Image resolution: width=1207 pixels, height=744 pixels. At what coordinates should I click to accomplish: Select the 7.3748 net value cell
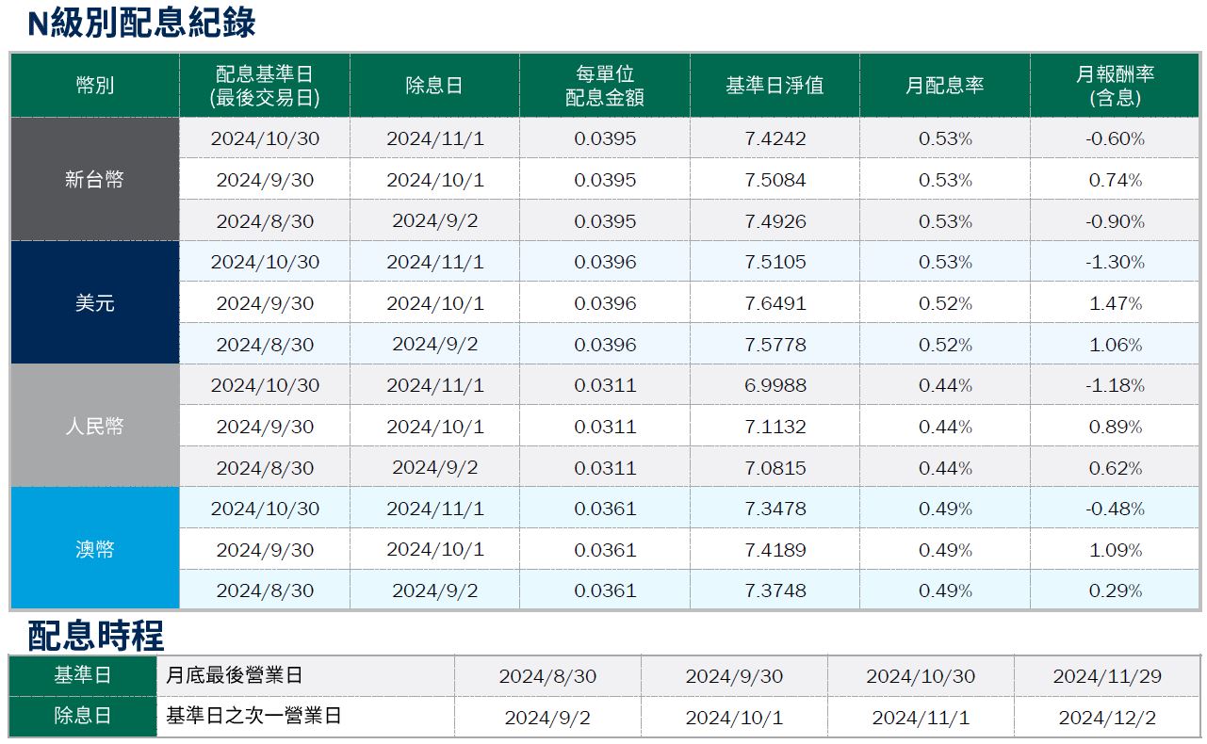tap(775, 590)
